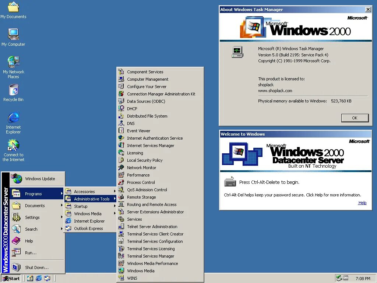Launch Outlook Express from quick launch bar
Screen dimensions: 377x283
click(47, 279)
